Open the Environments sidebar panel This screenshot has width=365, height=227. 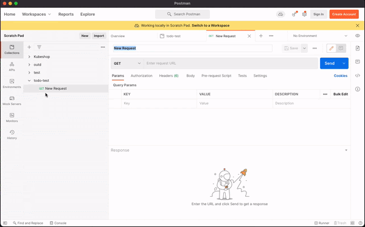pyautogui.click(x=12, y=83)
